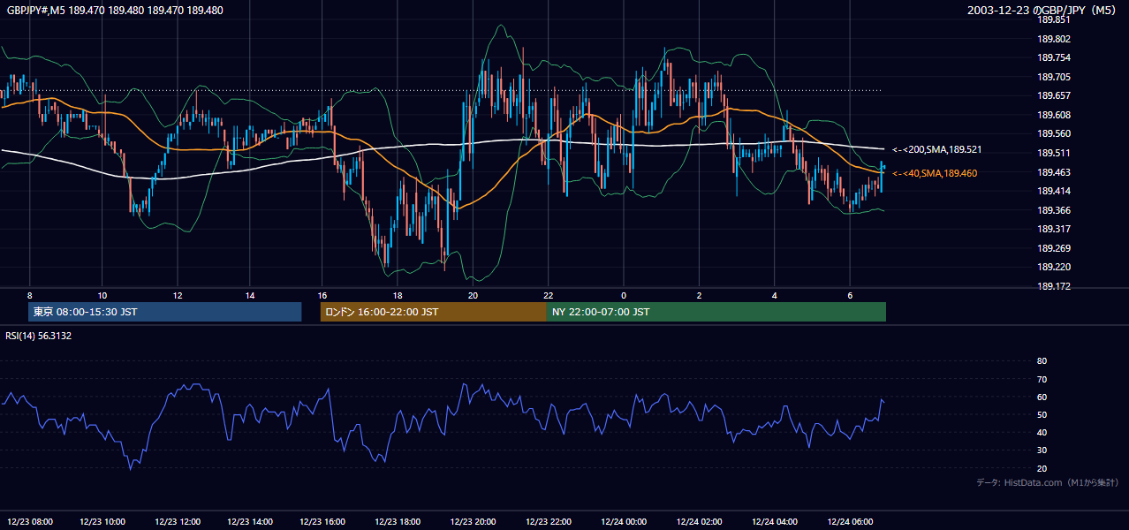The height and width of the screenshot is (530, 1129).
Task: Click price axis label 189.560
Action: 1054,134
